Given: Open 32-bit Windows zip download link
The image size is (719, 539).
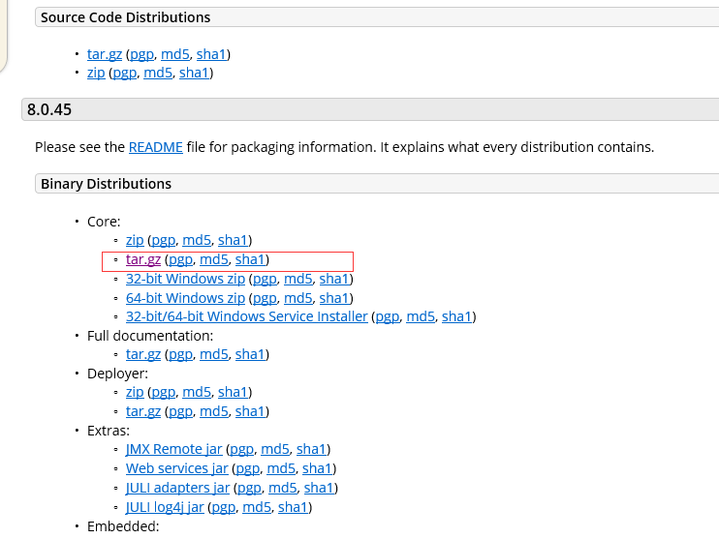Looking at the screenshot, I should (x=185, y=279).
